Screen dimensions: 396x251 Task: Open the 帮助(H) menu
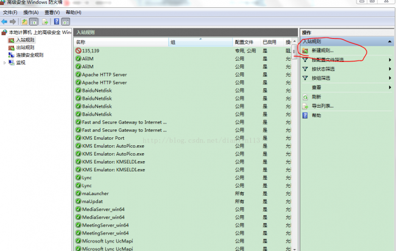(x=74, y=12)
